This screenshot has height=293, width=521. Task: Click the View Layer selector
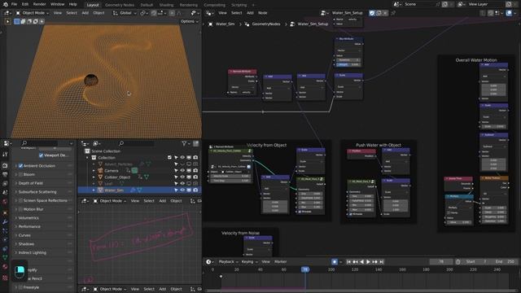[x=484, y=4]
